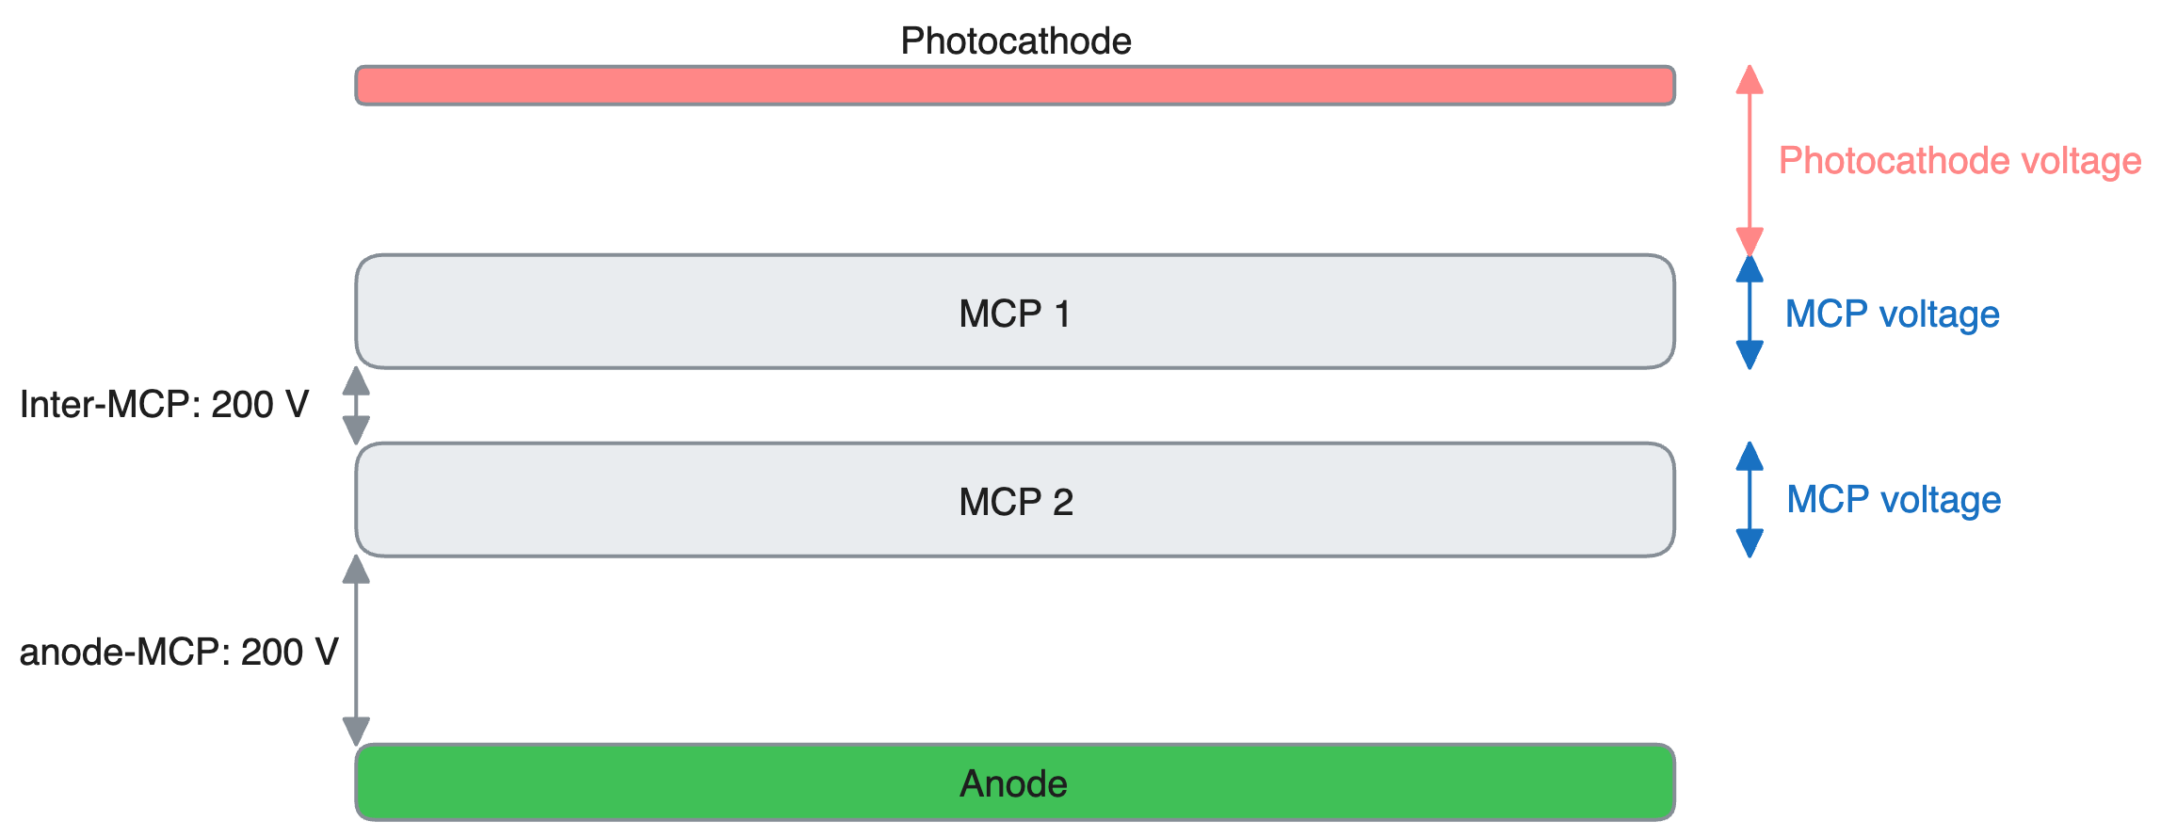Screen dimensions: 2161x838
Task: Select the blue arrow shaft beside MCP 1
Action: click(1750, 312)
